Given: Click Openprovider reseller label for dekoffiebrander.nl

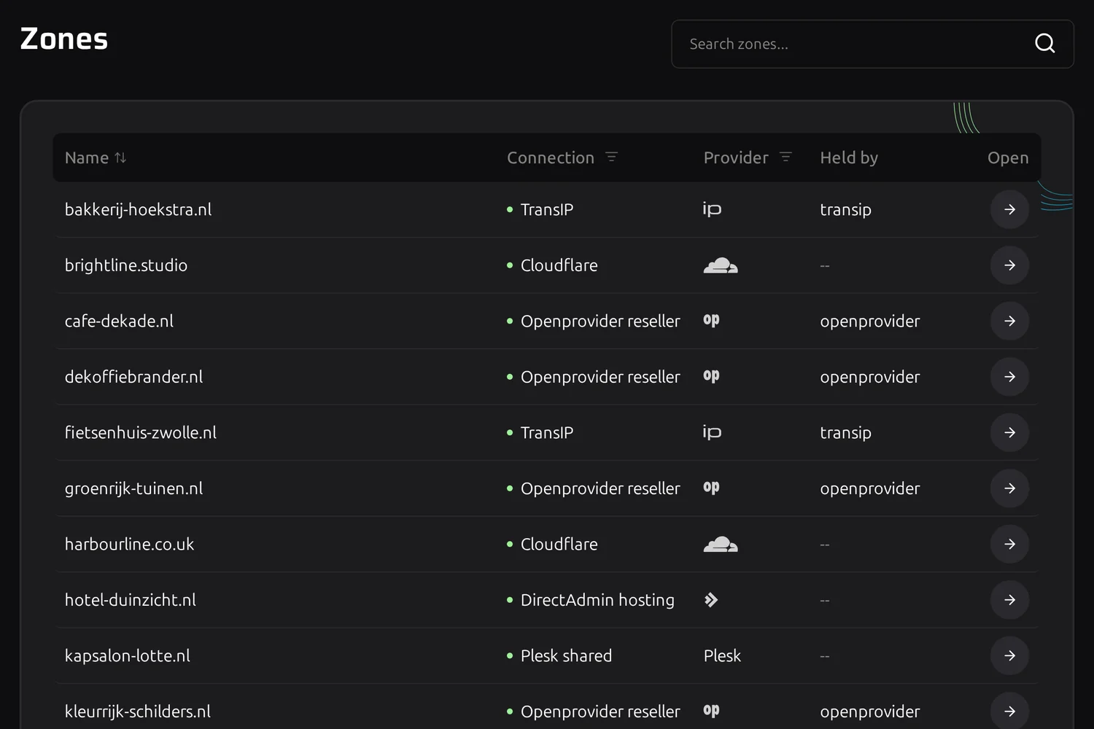Looking at the screenshot, I should tap(600, 377).
